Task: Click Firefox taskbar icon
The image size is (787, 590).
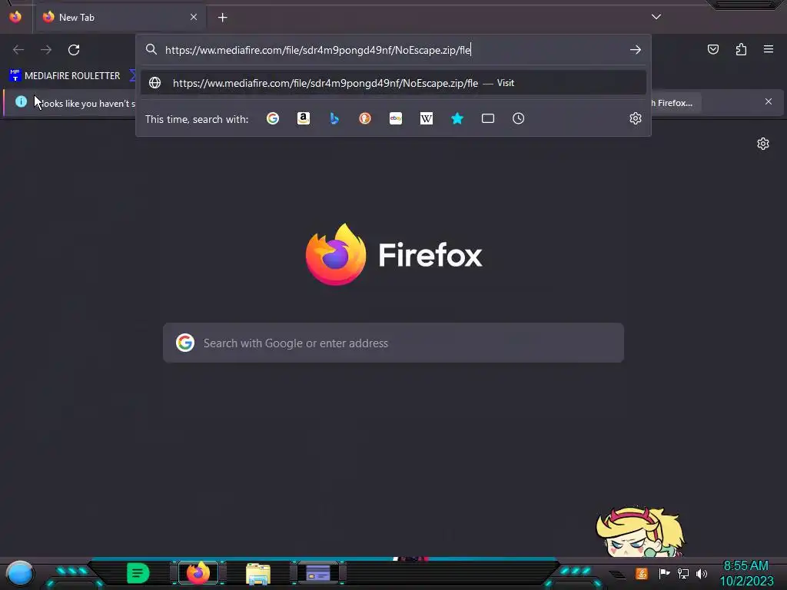Action: pyautogui.click(x=198, y=573)
